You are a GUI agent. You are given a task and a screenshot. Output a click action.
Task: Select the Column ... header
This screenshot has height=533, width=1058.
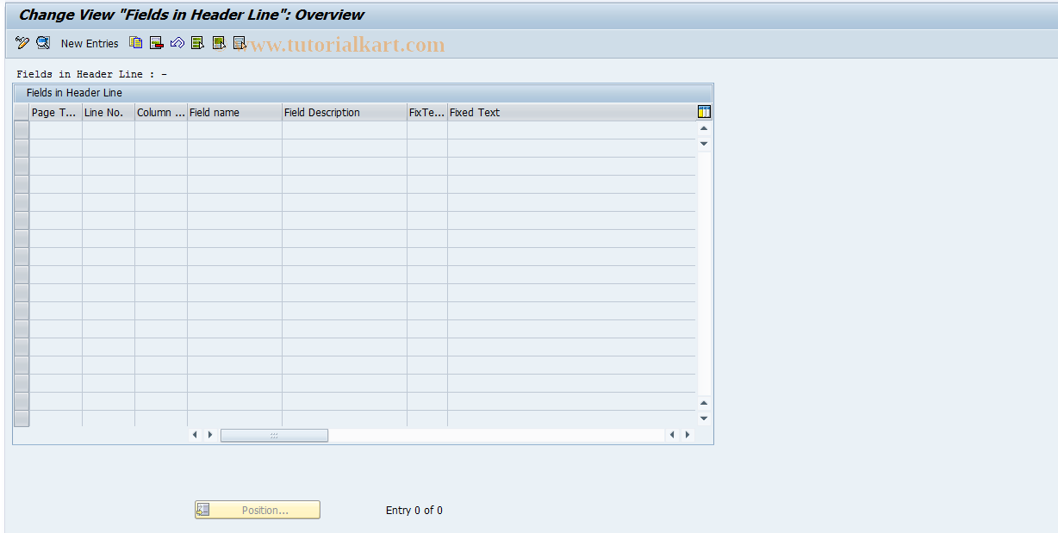(161, 112)
